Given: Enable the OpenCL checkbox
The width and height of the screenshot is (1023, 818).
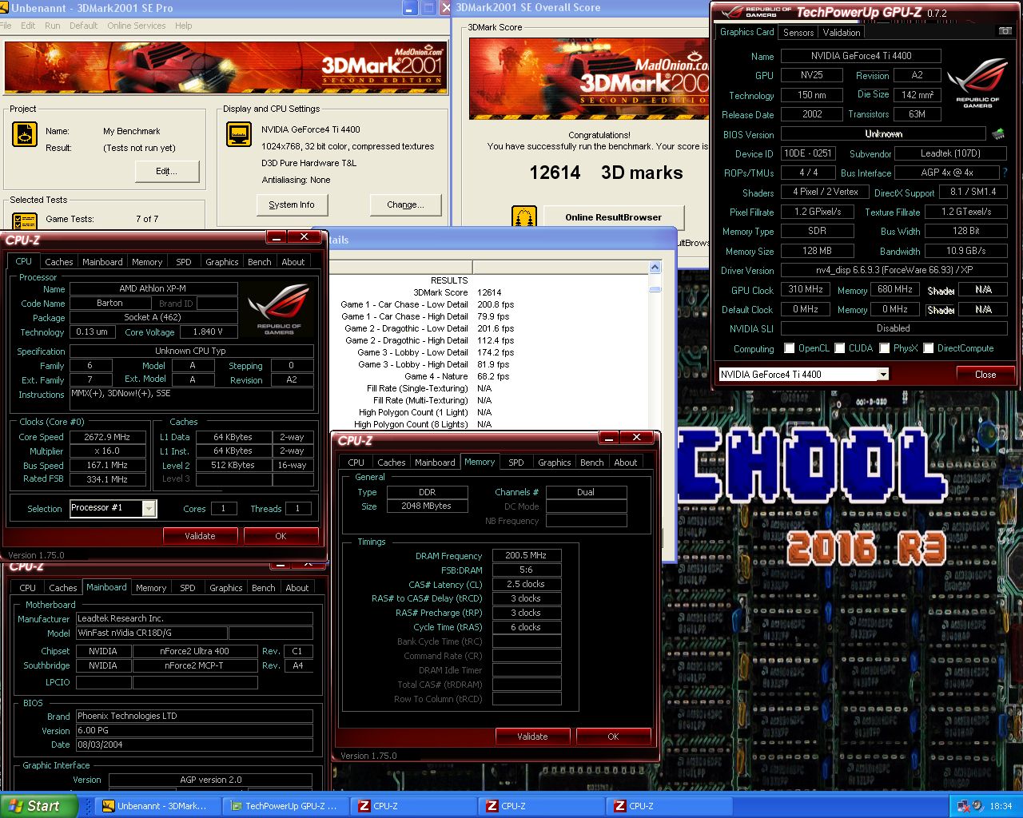Looking at the screenshot, I should point(790,348).
